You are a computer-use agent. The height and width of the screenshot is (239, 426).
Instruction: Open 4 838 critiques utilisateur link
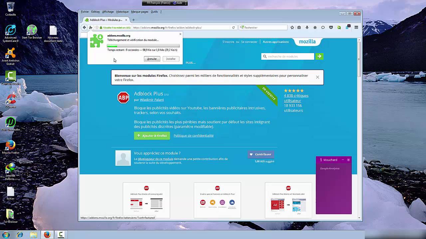296,98
